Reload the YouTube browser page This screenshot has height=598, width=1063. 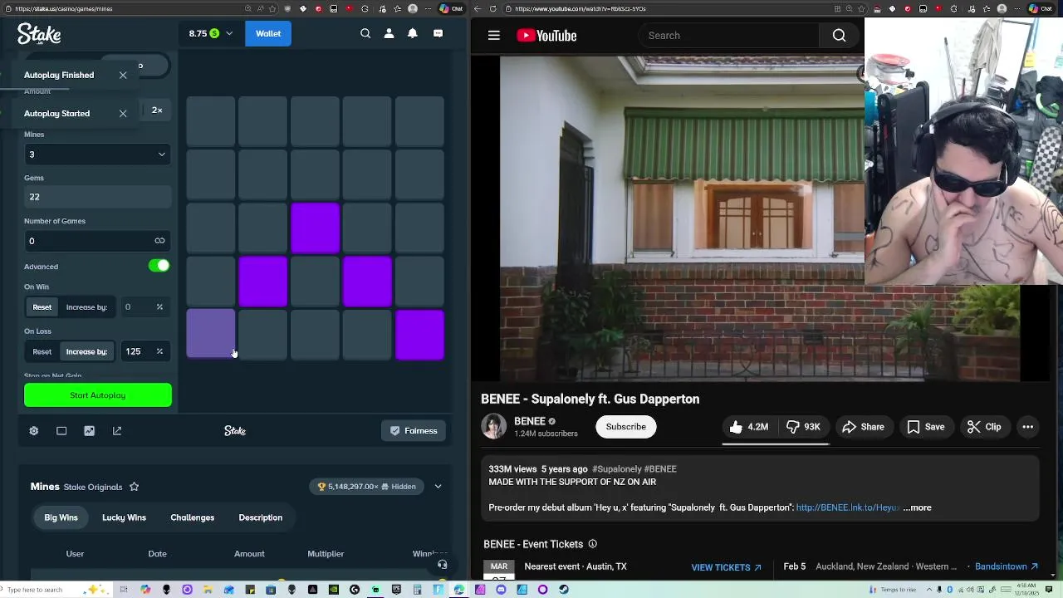493,9
